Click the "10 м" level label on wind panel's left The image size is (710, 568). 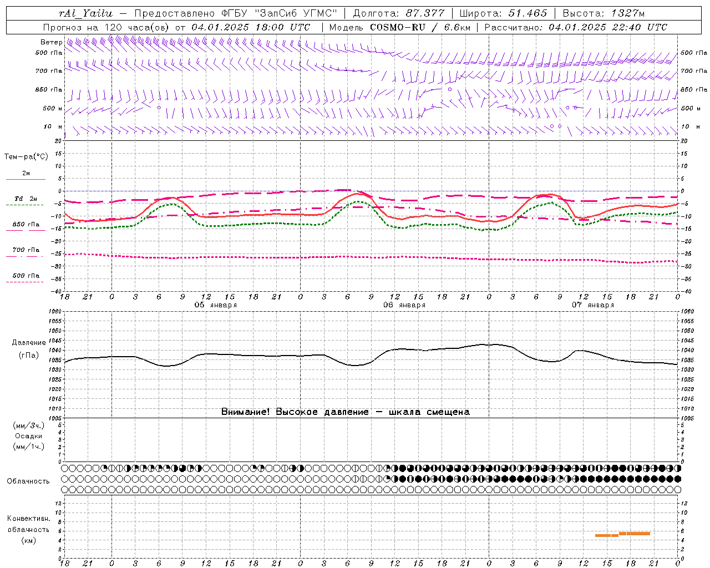53,126
